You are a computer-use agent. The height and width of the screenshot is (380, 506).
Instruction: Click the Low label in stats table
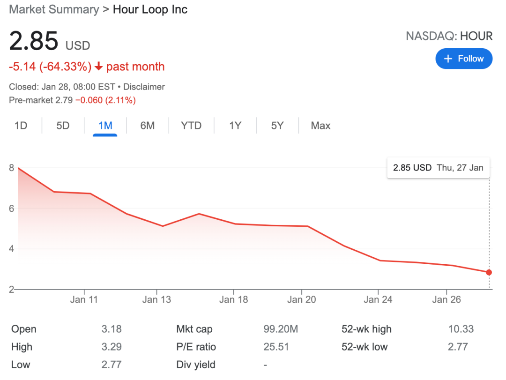(x=21, y=365)
